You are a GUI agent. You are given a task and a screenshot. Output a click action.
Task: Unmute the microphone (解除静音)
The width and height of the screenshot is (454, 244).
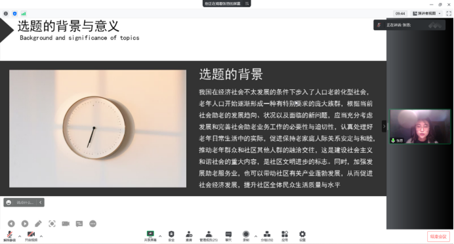[x=9, y=236]
